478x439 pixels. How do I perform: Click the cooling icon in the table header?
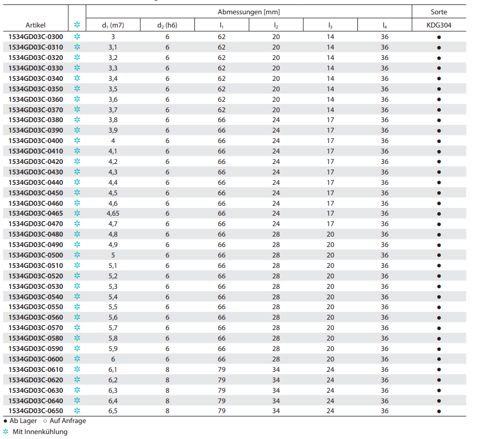[x=77, y=25]
